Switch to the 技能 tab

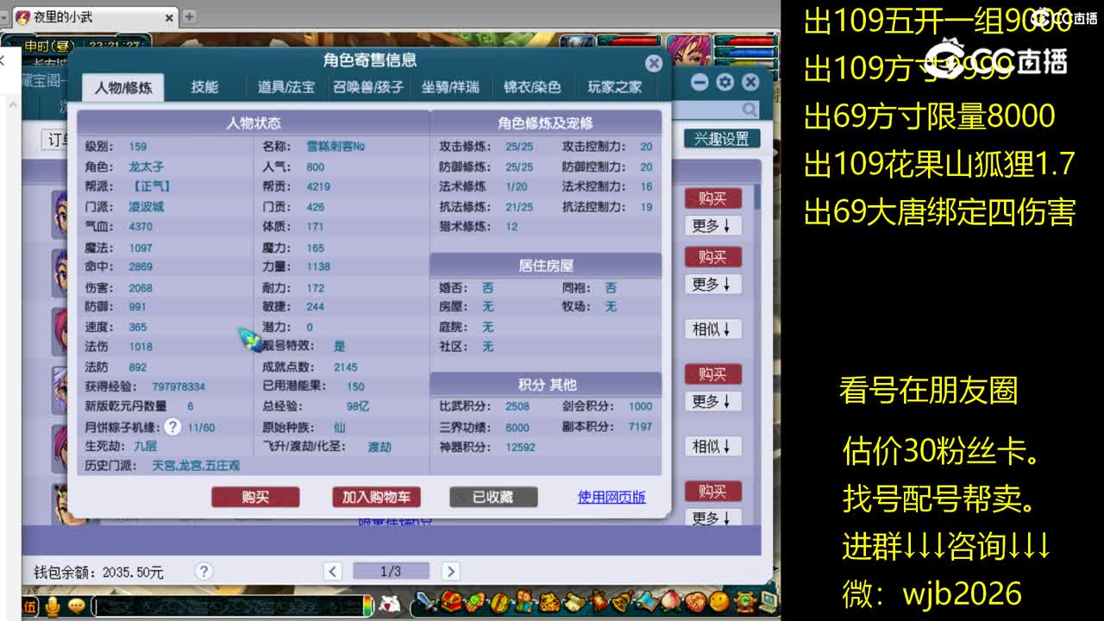[x=204, y=86]
